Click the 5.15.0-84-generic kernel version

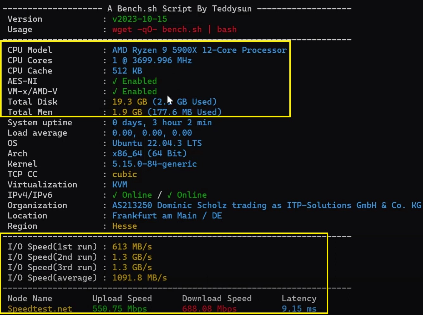155,164
